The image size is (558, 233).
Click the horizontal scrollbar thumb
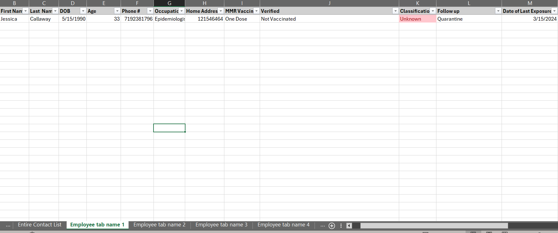click(x=434, y=225)
